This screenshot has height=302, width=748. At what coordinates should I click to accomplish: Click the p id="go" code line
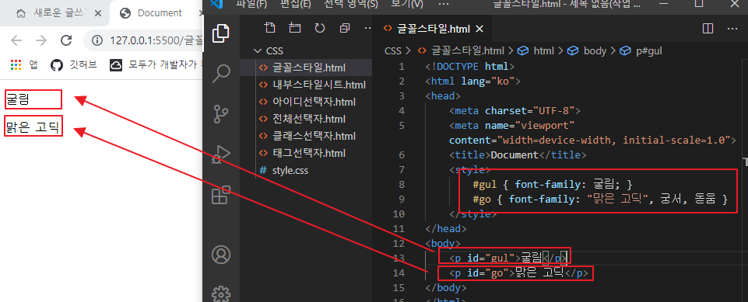[x=518, y=273]
